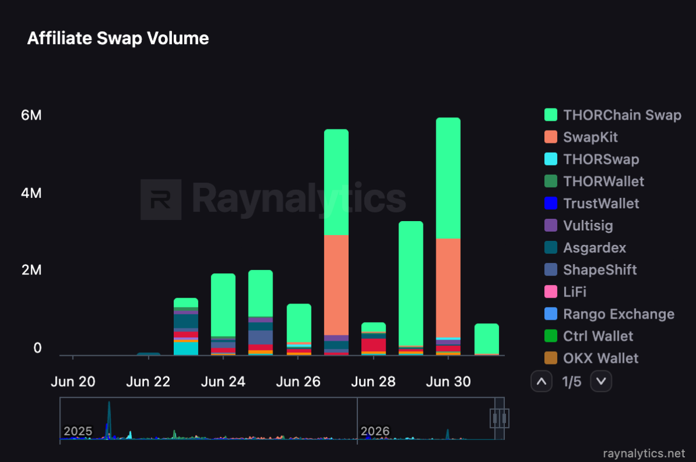This screenshot has height=462, width=696.
Task: Toggle Rango Exchange legend entry
Action: (609, 314)
